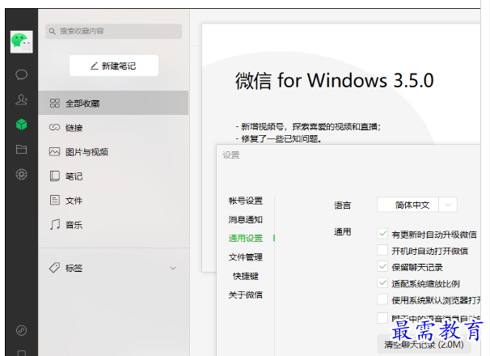
Task: Select 图片与视频 category
Action: tap(113, 152)
